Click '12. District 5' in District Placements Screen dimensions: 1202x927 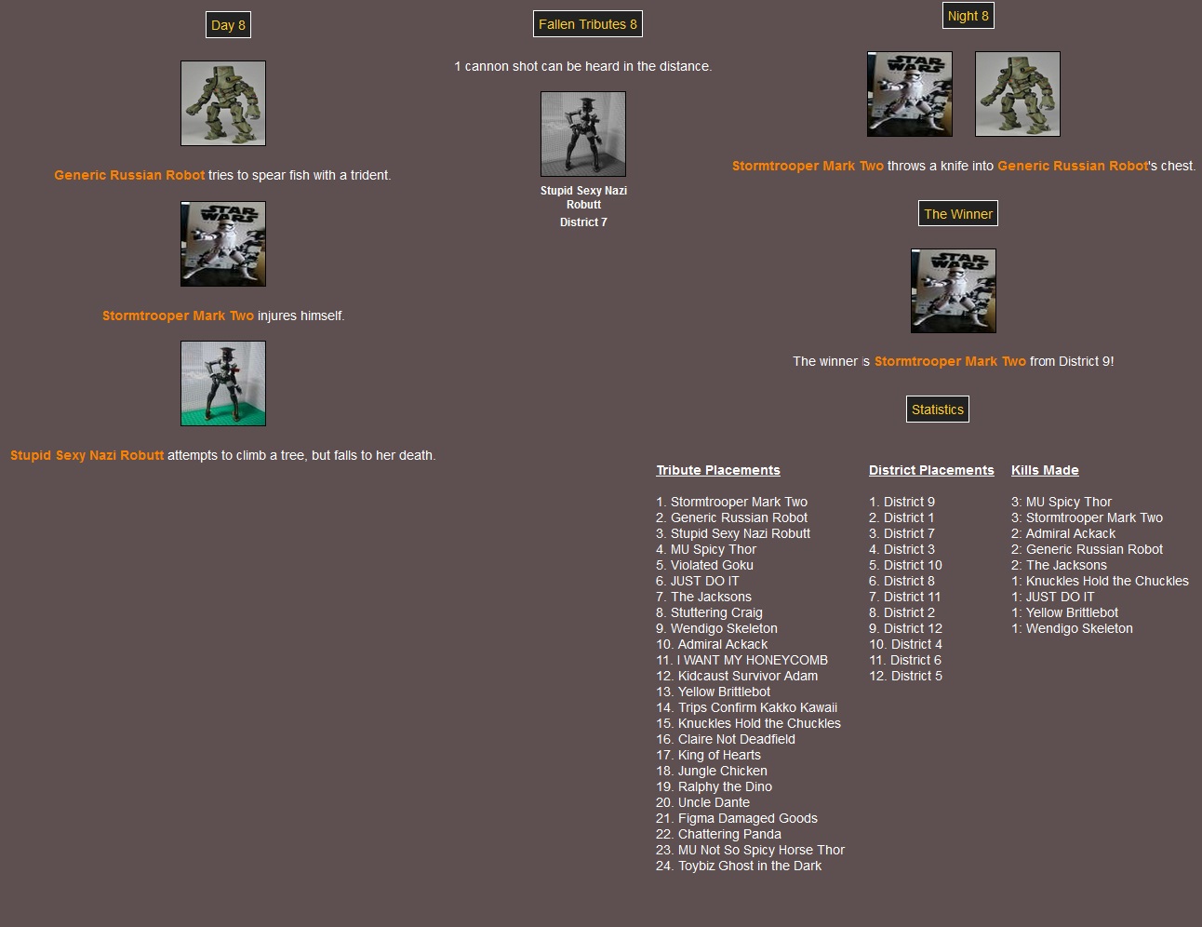click(905, 676)
